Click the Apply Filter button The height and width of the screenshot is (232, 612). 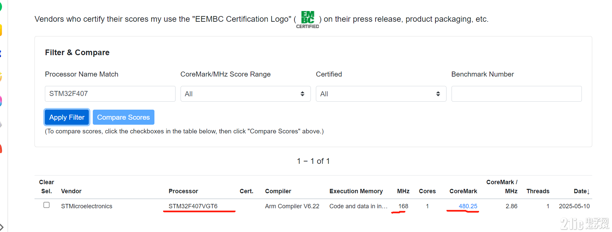[67, 117]
